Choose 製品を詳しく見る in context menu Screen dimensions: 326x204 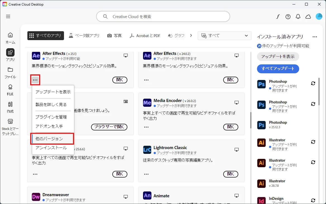(x=53, y=105)
